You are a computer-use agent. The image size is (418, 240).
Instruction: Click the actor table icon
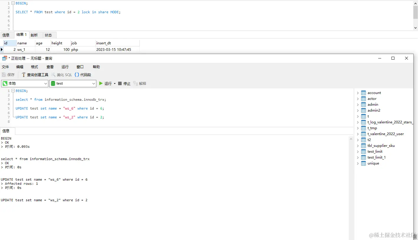point(364,99)
